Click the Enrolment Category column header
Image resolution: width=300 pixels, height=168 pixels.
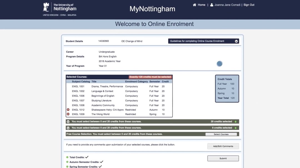click(136, 81)
